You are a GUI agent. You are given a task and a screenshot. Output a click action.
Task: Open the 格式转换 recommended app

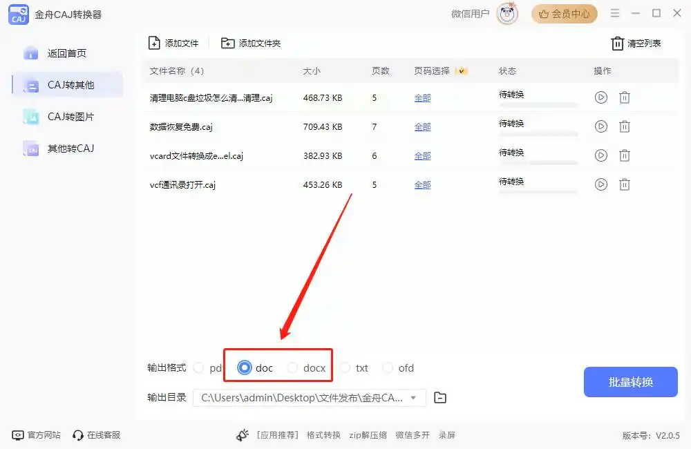pos(323,435)
